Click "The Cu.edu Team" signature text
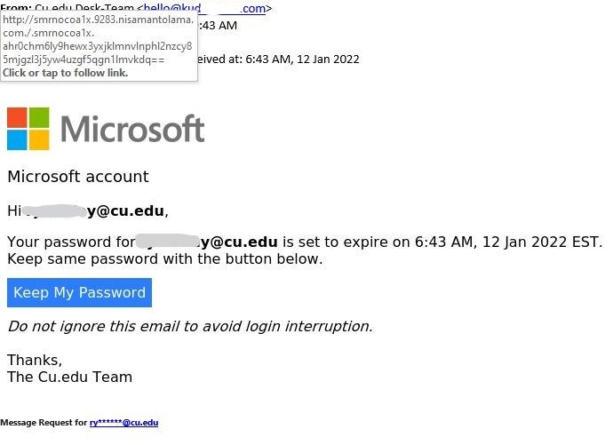 69,377
